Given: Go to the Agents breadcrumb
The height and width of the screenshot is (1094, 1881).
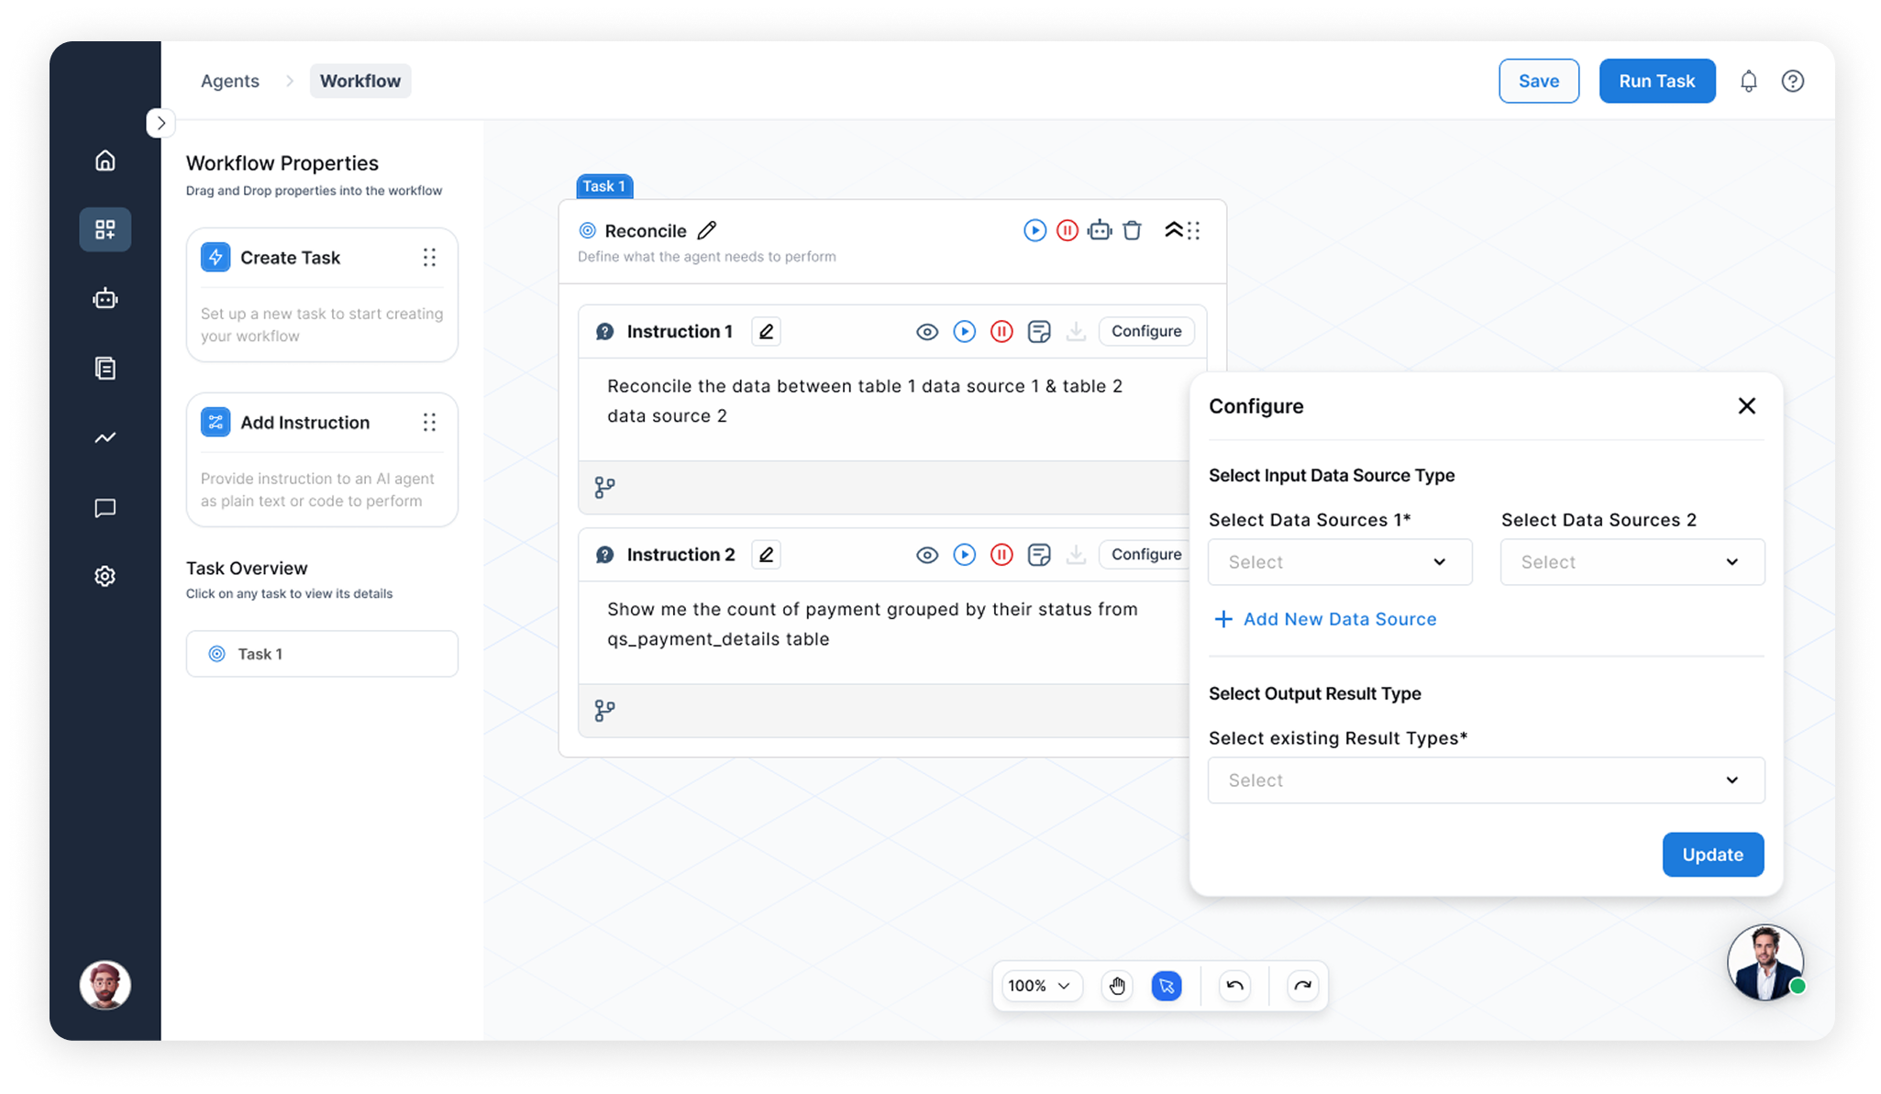Looking at the screenshot, I should click(x=229, y=82).
